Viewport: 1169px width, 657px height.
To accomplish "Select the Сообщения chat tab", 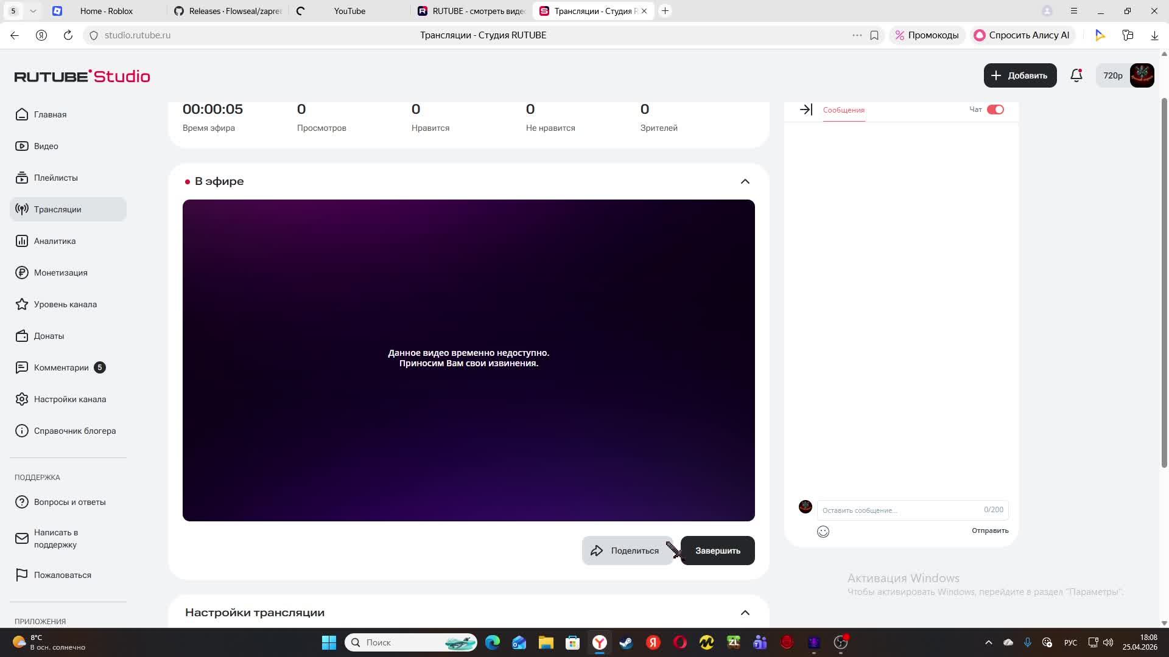I will tap(843, 110).
